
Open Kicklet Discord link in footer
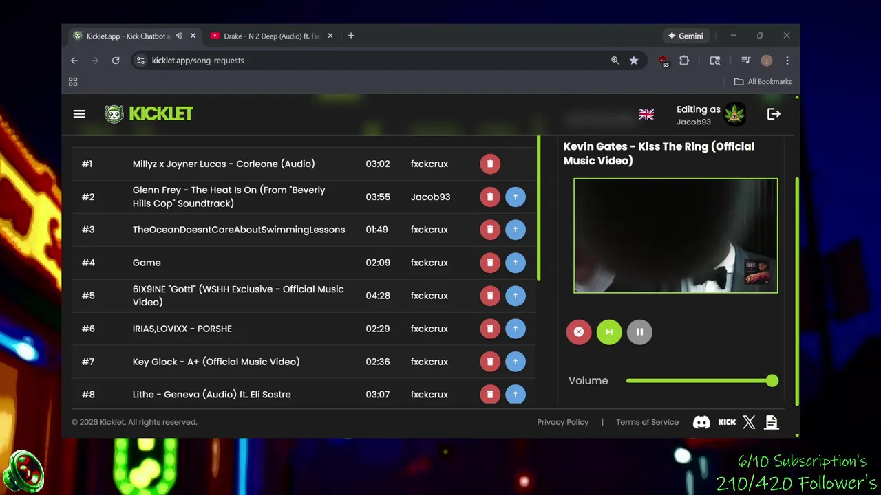point(701,422)
